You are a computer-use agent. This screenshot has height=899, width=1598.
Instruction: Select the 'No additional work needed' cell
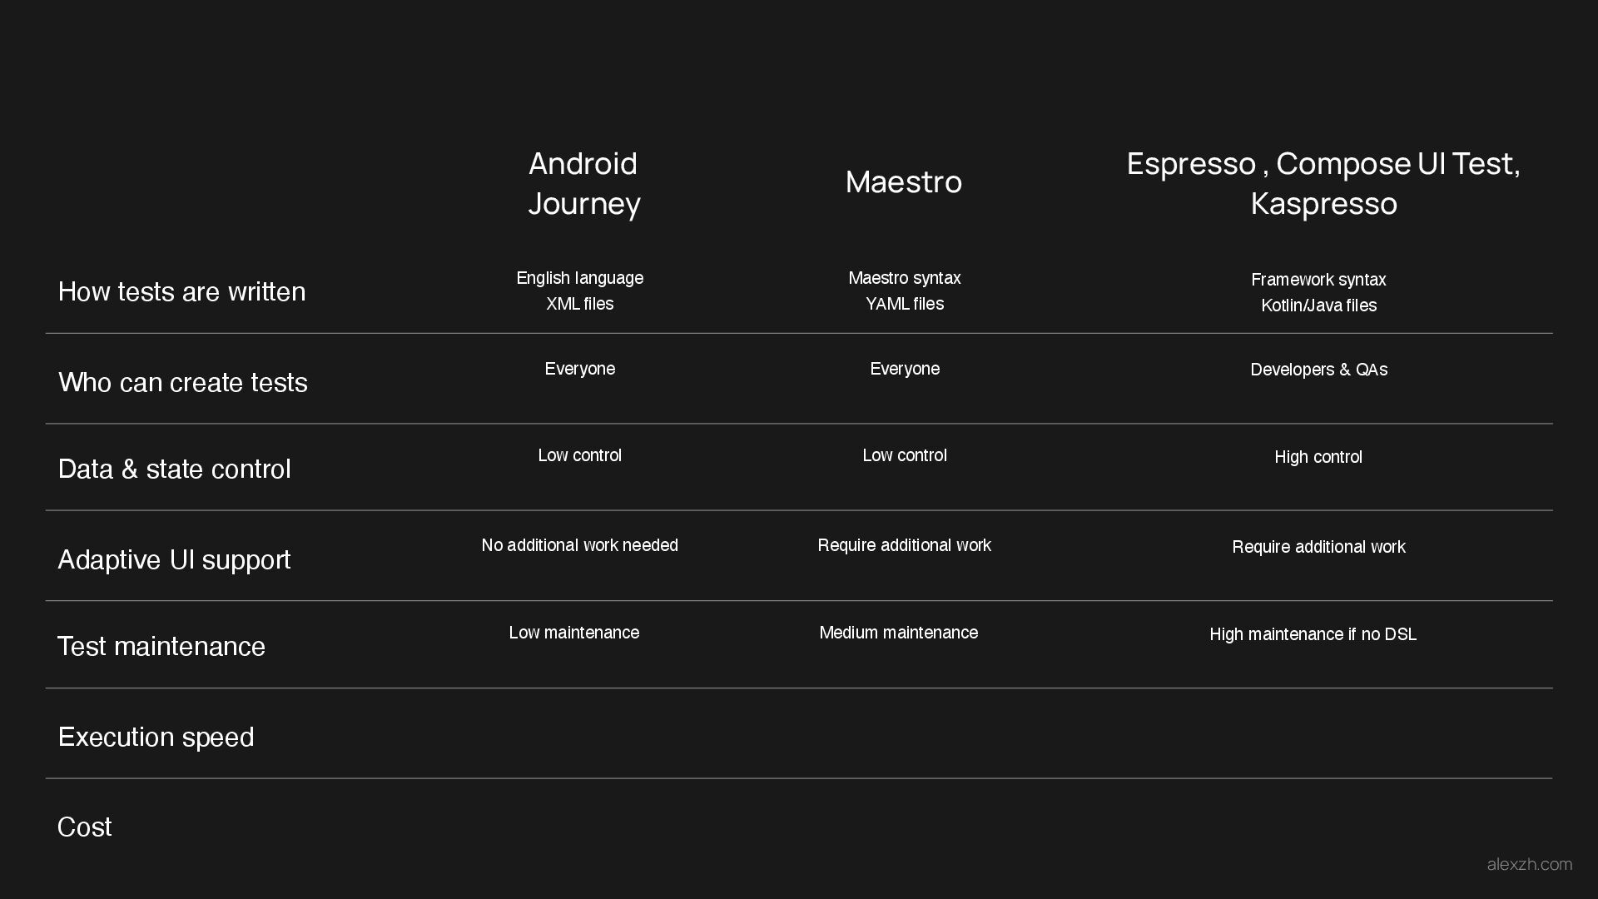coord(579,545)
